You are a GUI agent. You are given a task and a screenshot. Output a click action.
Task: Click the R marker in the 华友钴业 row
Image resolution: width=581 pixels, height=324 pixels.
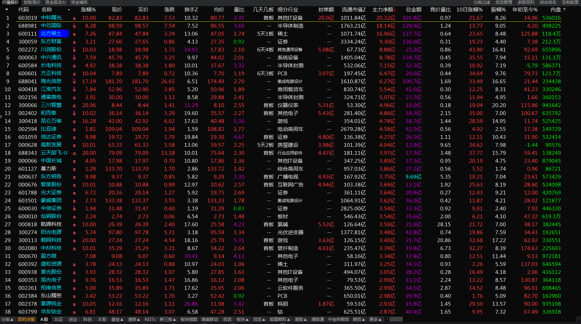(74, 312)
